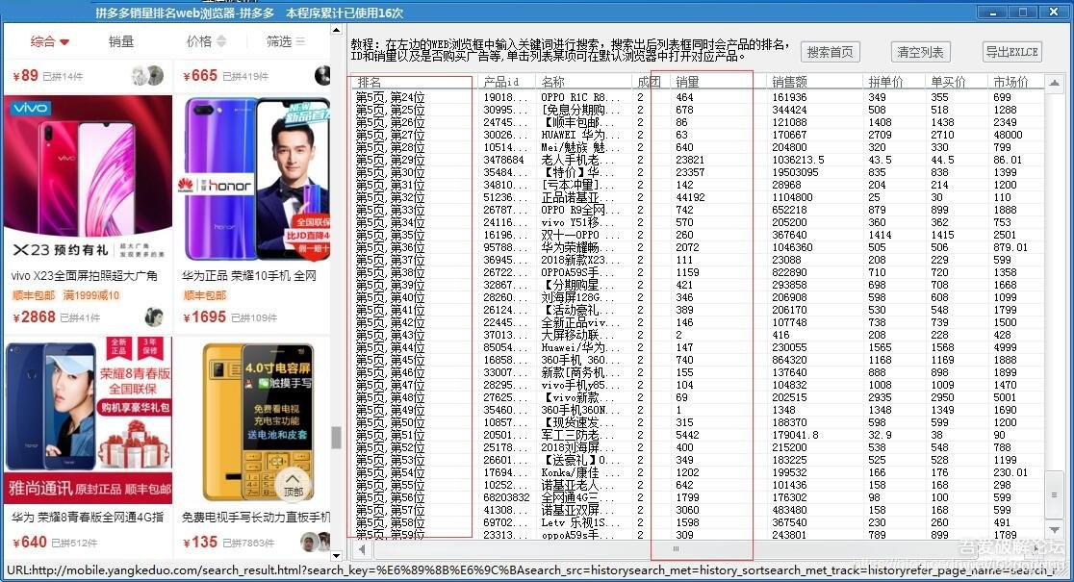Image resolution: width=1074 pixels, height=582 pixels.
Task: Click market price 48000 cell
Action: click(x=1008, y=135)
